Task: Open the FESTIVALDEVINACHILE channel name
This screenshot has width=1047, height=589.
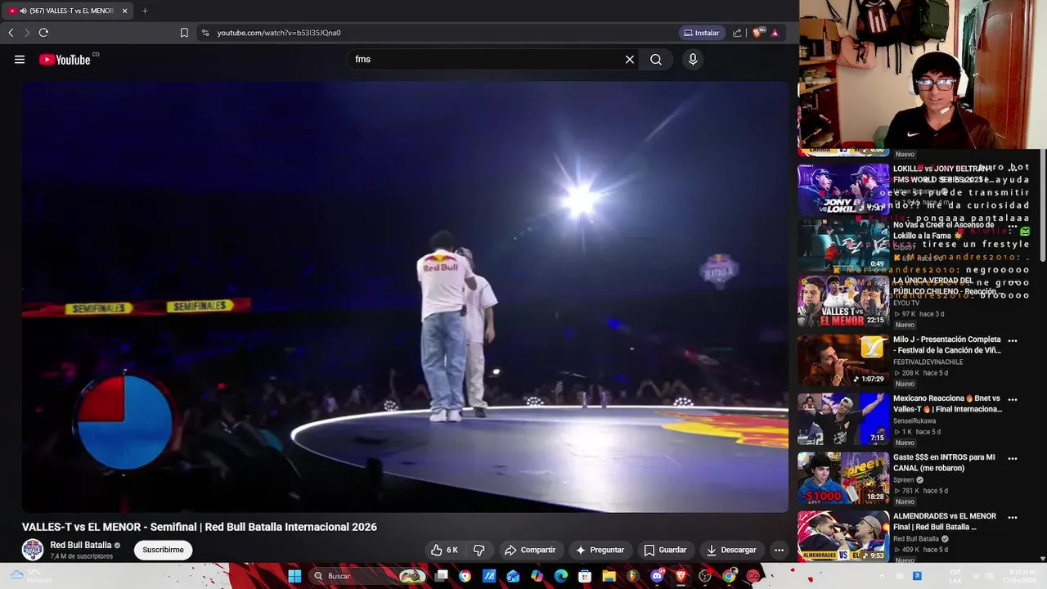Action: tap(928, 362)
